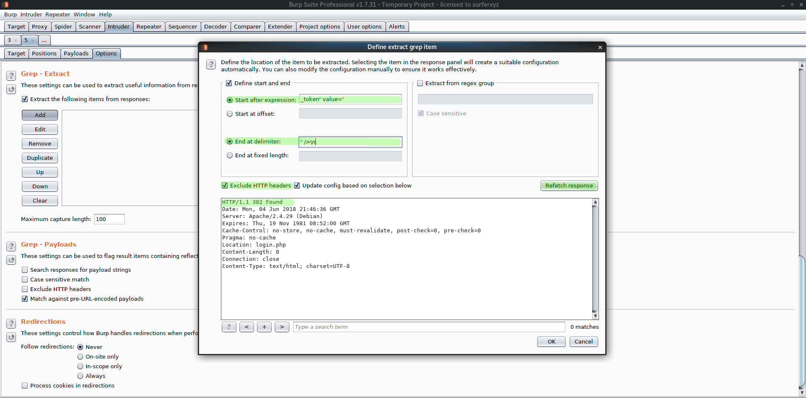
Task: Move item Up in extract list
Action: (x=40, y=172)
